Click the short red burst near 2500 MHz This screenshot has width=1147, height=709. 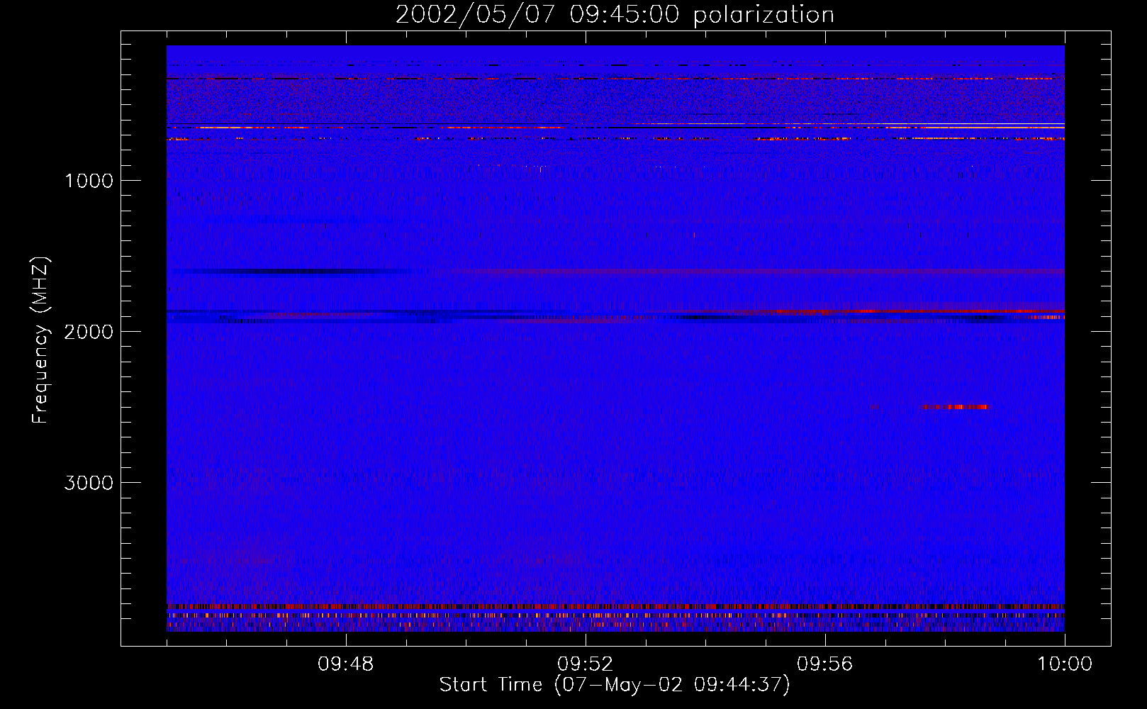pos(956,407)
